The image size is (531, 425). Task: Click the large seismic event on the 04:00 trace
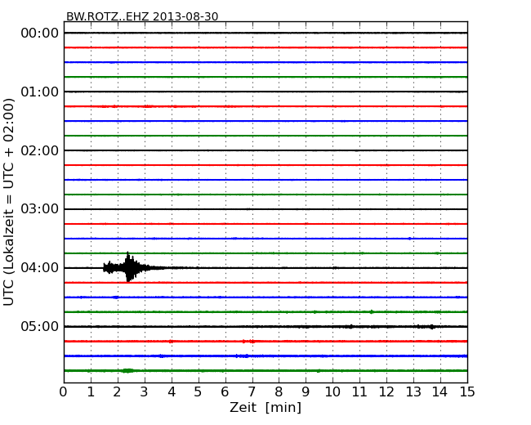click(128, 267)
